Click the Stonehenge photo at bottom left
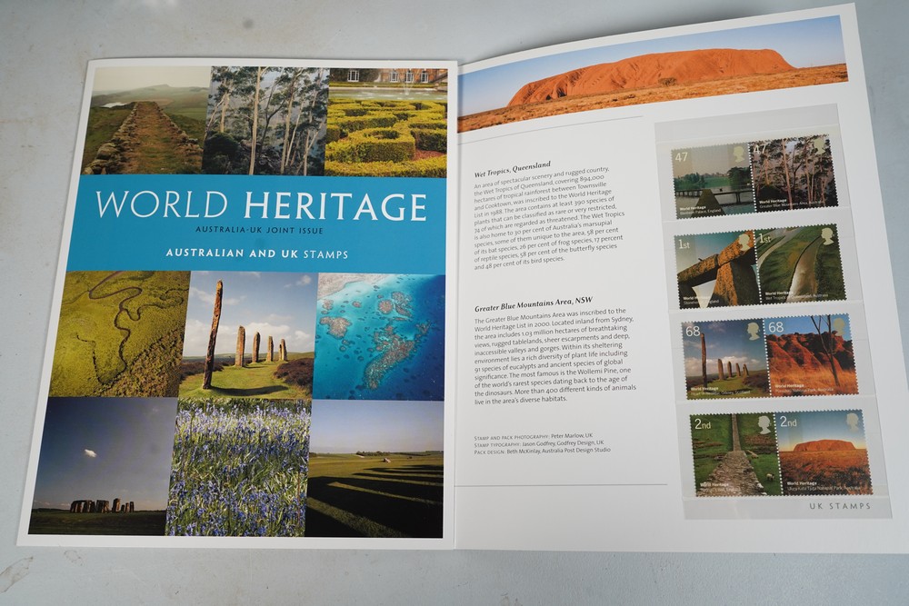 (x=102, y=465)
